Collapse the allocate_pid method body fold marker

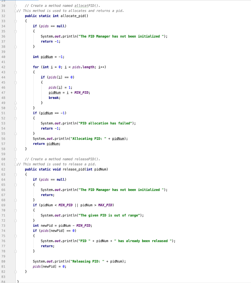pos(15,21)
